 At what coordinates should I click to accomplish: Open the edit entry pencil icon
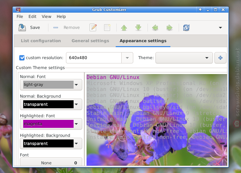click(93, 28)
